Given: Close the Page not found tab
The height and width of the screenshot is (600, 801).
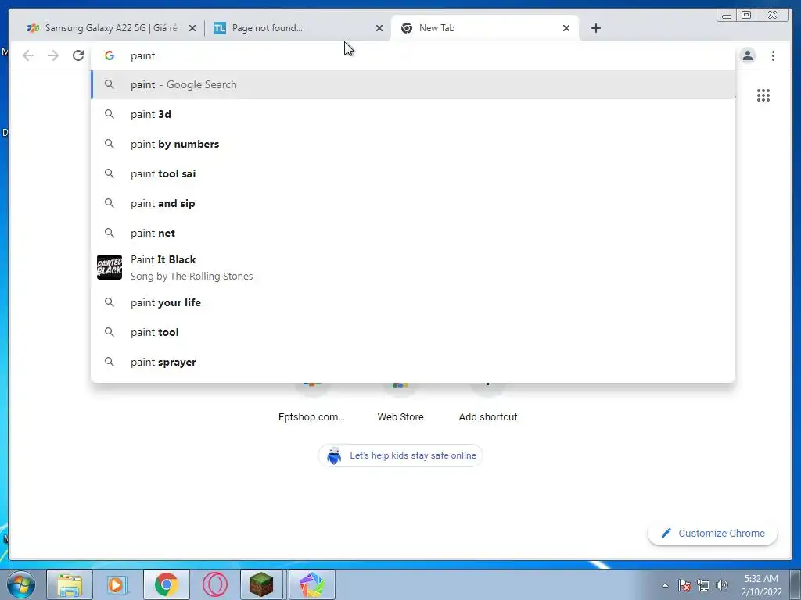Looking at the screenshot, I should pos(379,28).
